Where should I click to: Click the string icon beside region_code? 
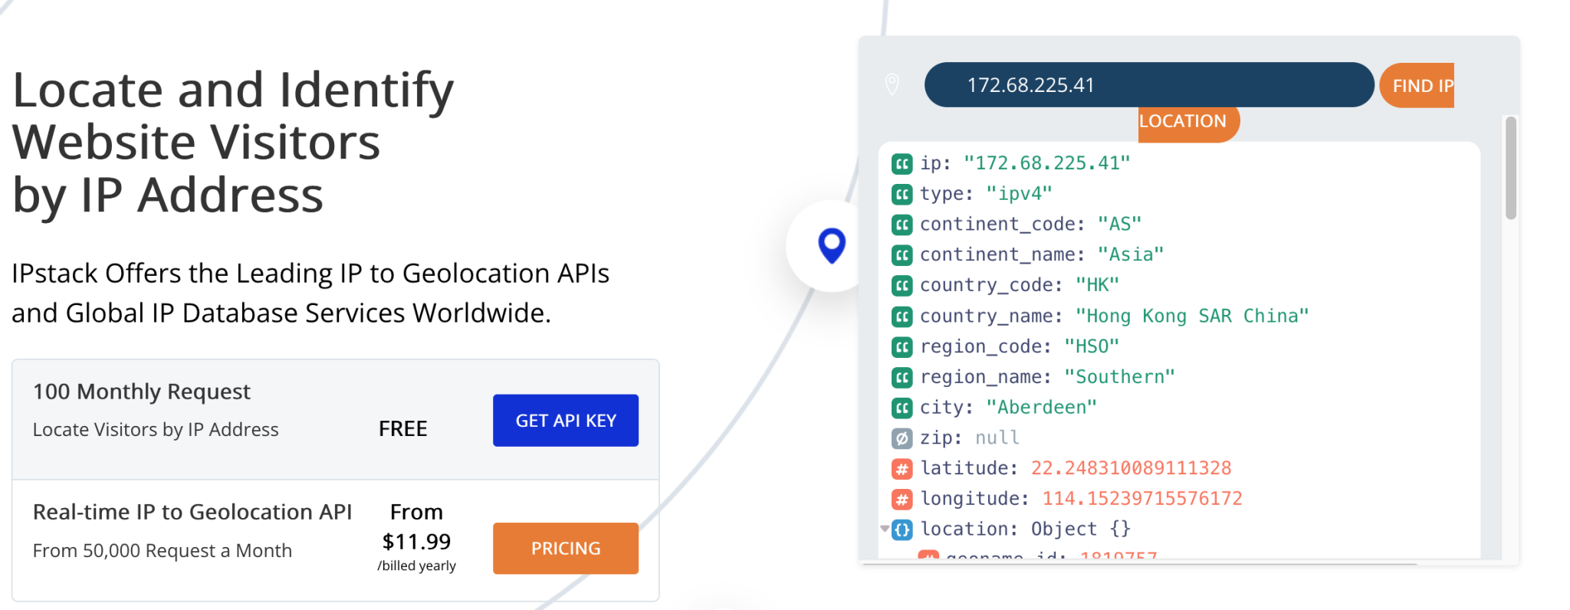(902, 347)
